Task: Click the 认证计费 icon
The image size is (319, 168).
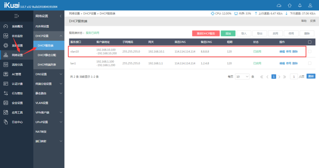Action: (x=6, y=84)
